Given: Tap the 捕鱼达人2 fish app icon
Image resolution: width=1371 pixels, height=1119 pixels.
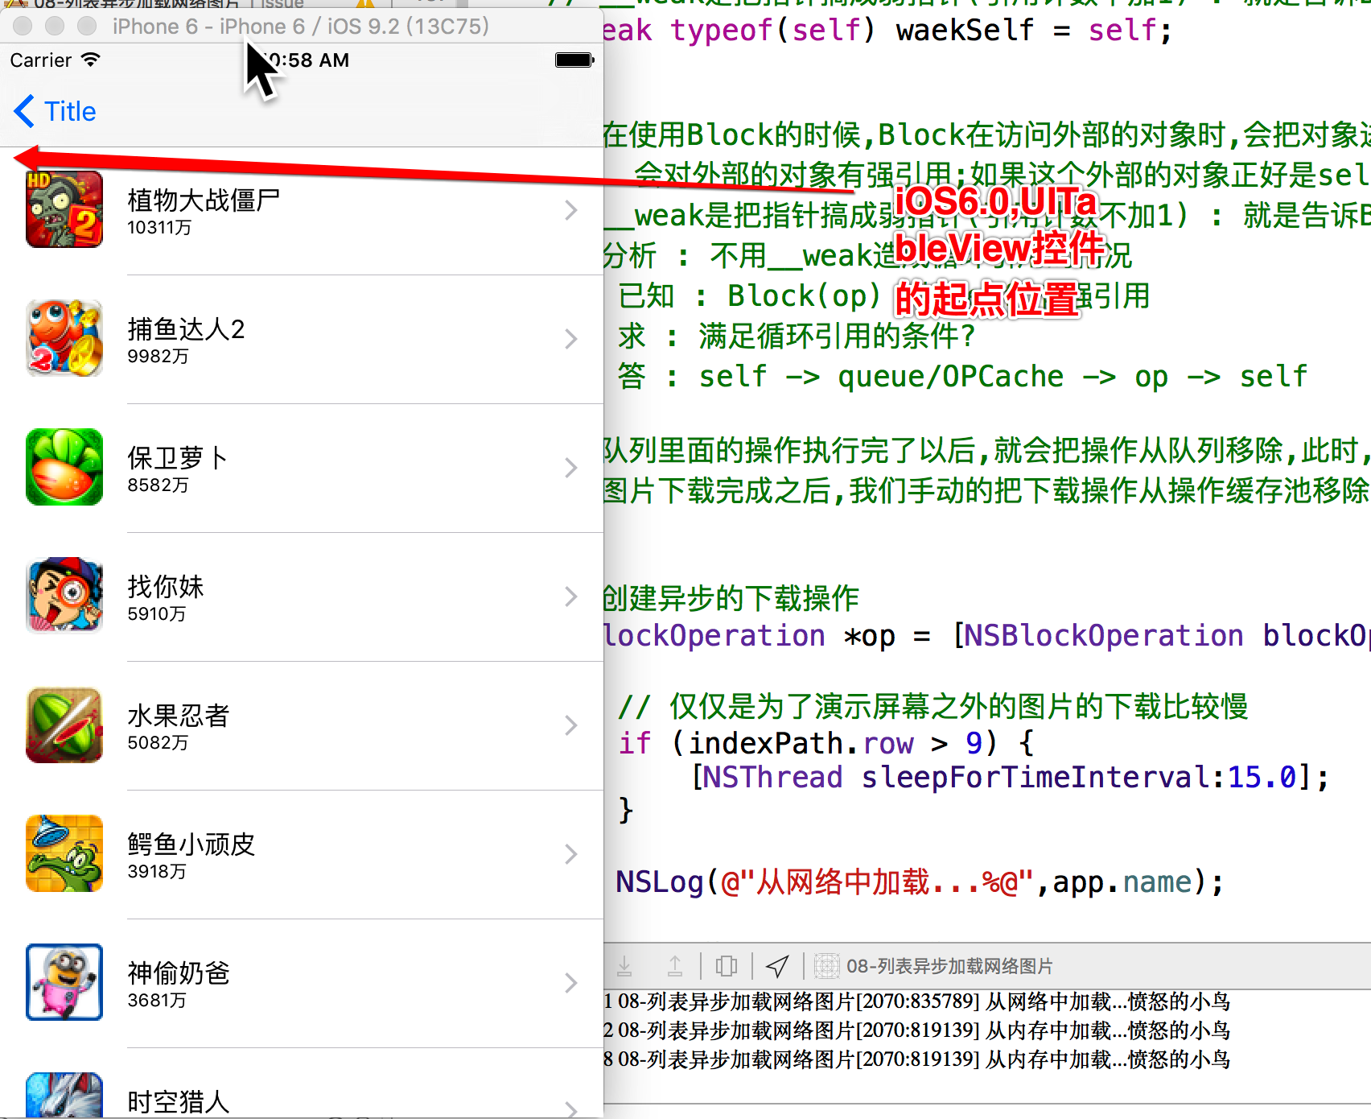Looking at the screenshot, I should click(64, 338).
